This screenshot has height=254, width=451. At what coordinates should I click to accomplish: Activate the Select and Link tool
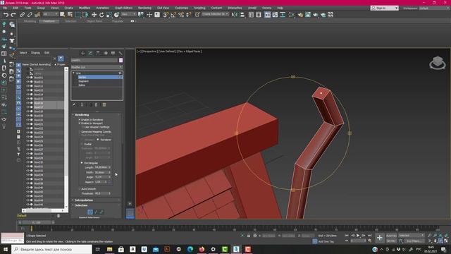(x=22, y=15)
